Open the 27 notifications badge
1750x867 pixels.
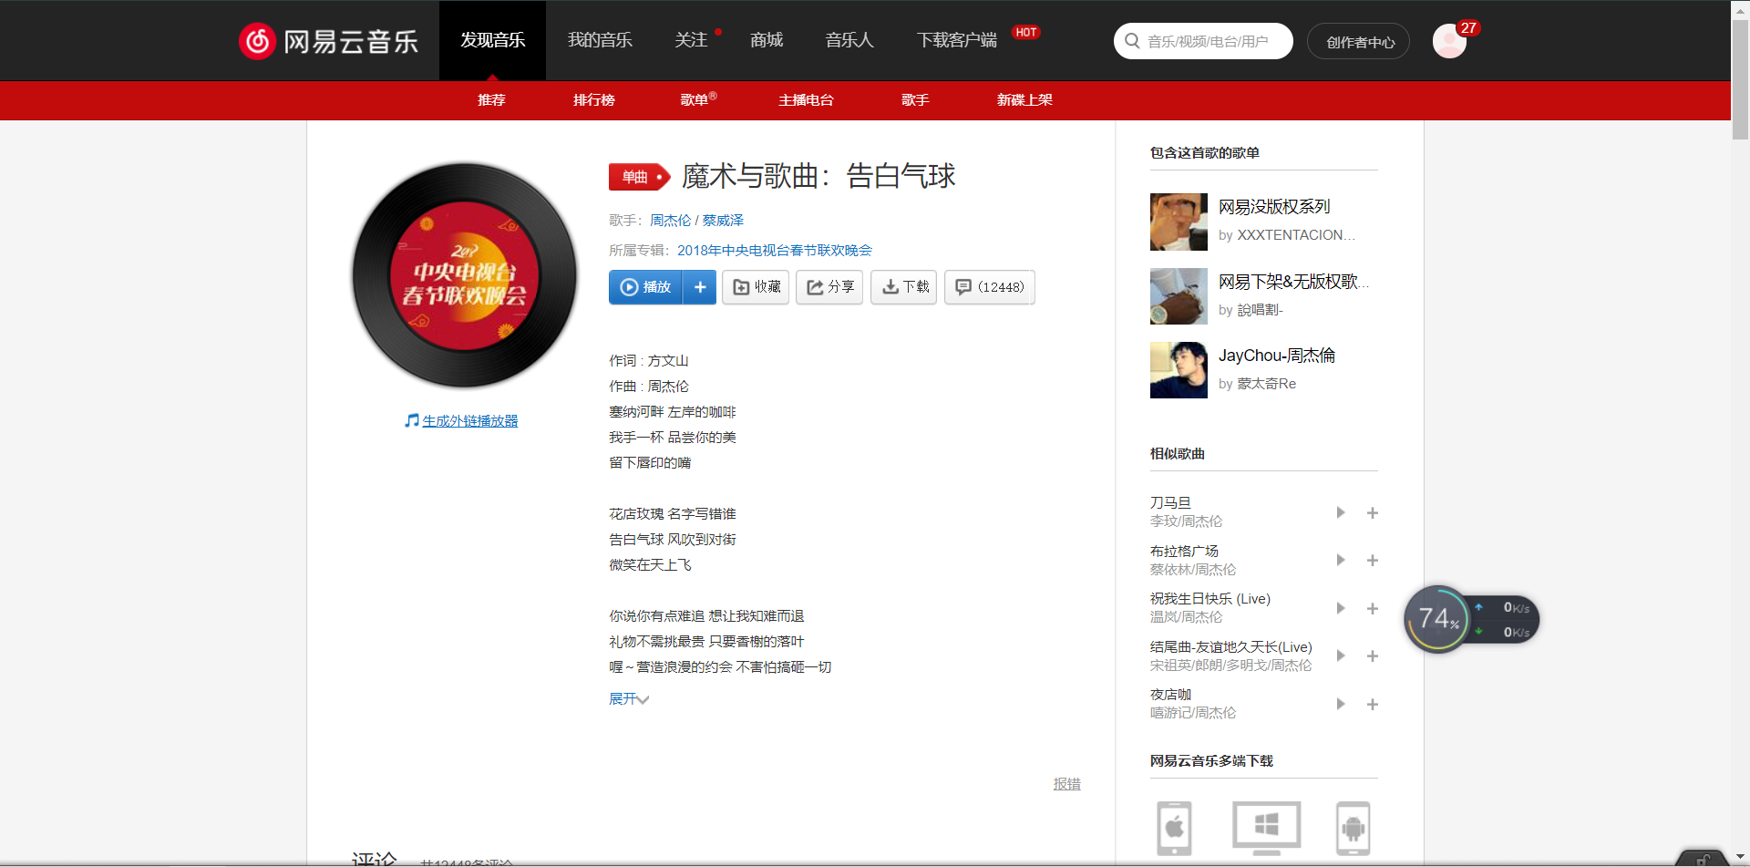pos(1467,28)
